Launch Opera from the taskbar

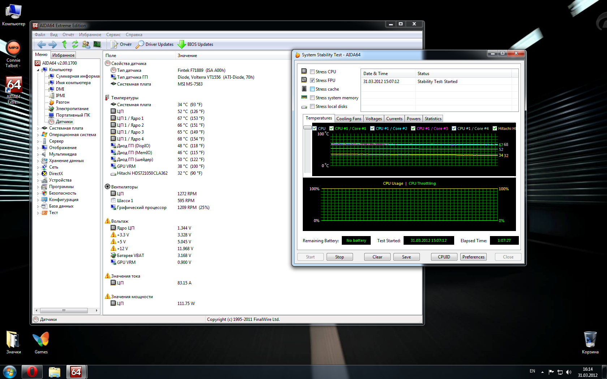point(32,372)
